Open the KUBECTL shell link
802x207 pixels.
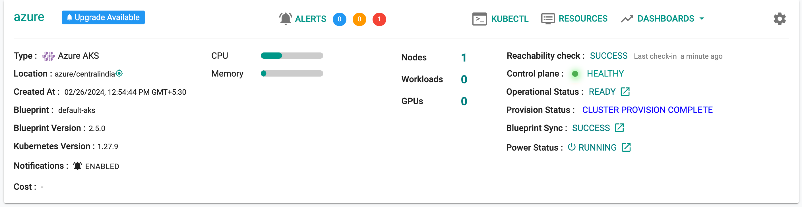510,19
